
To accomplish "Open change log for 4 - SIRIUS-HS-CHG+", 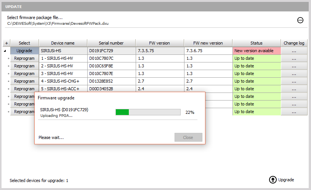I will click(294, 81).
